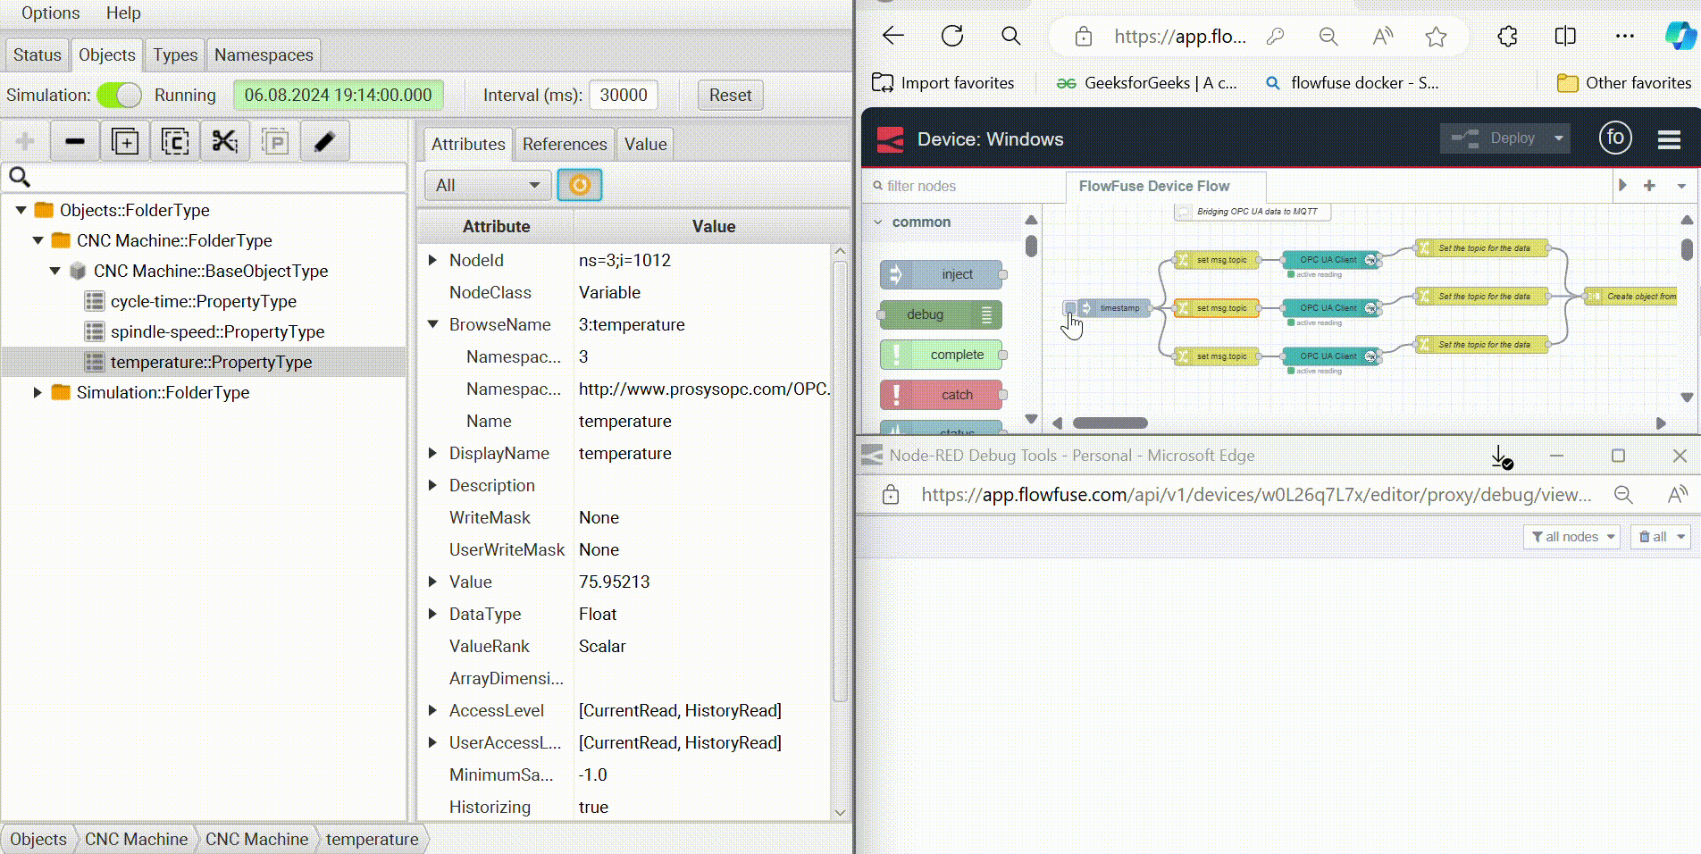Select the pencil edit icon
1701x854 pixels.
tap(324, 140)
